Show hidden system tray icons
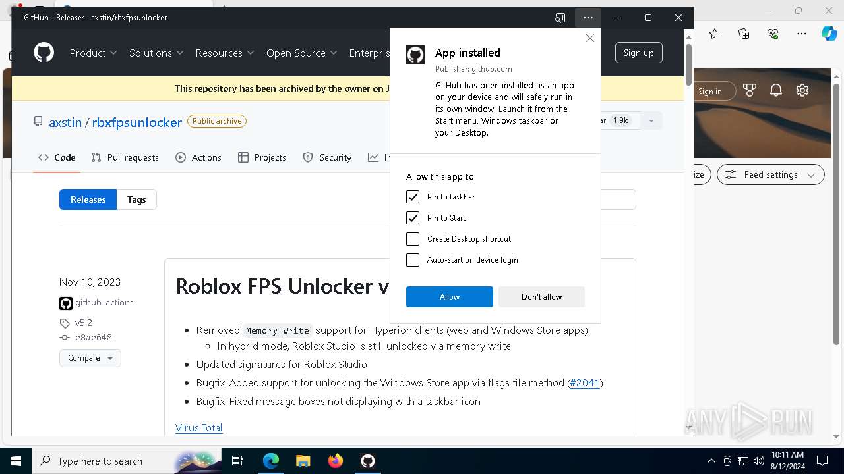This screenshot has height=474, width=844. (x=711, y=461)
